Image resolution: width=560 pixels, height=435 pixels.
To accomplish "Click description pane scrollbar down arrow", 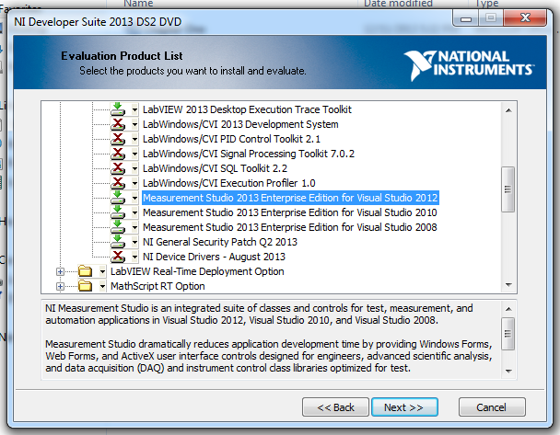I will tap(508, 372).
